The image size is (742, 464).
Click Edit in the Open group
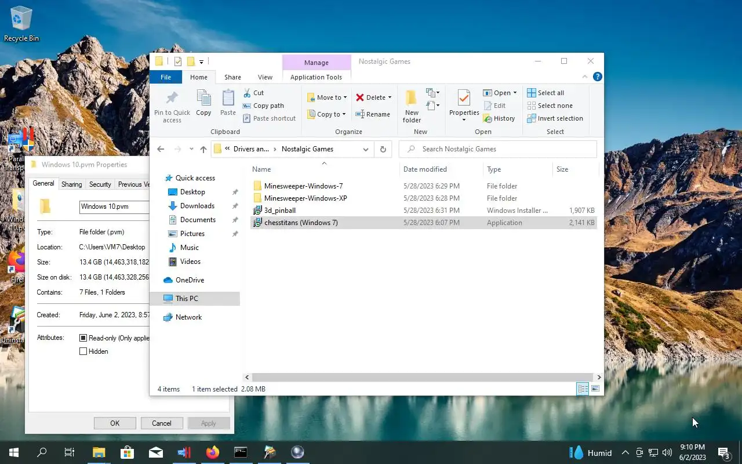click(494, 106)
